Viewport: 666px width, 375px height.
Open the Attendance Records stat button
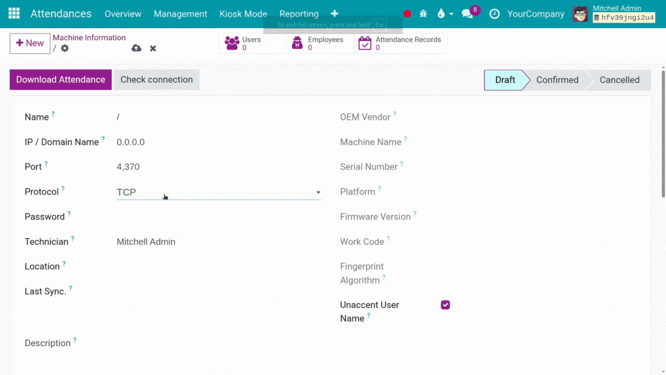(x=401, y=43)
